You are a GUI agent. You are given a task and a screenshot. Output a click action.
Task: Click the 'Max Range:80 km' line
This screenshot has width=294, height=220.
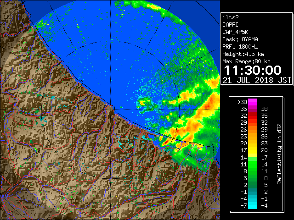pyautogui.click(x=246, y=61)
